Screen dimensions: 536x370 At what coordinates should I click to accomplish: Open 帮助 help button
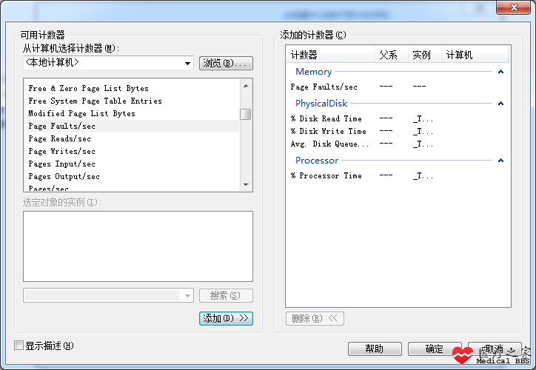pos(375,349)
